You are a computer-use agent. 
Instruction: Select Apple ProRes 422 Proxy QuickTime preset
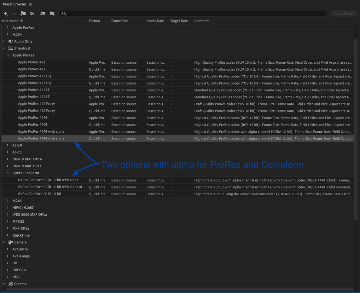[x=177, y=111]
